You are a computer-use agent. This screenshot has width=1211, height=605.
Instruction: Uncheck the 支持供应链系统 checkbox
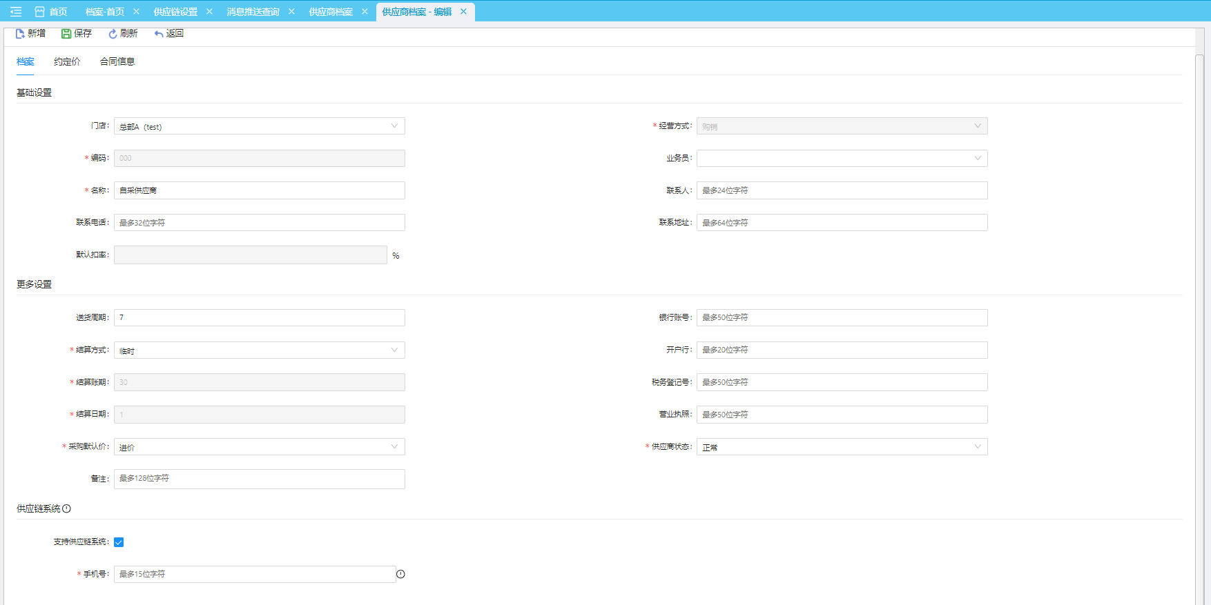point(119,542)
